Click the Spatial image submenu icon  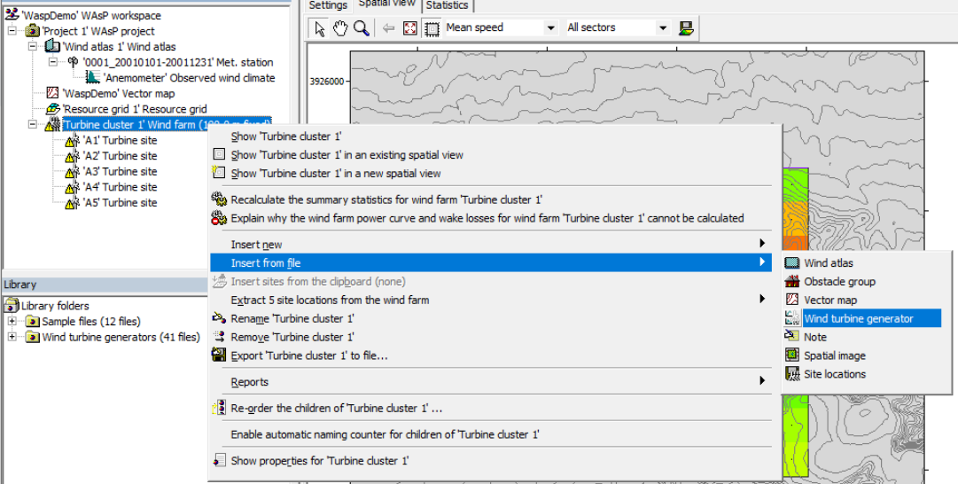point(792,355)
